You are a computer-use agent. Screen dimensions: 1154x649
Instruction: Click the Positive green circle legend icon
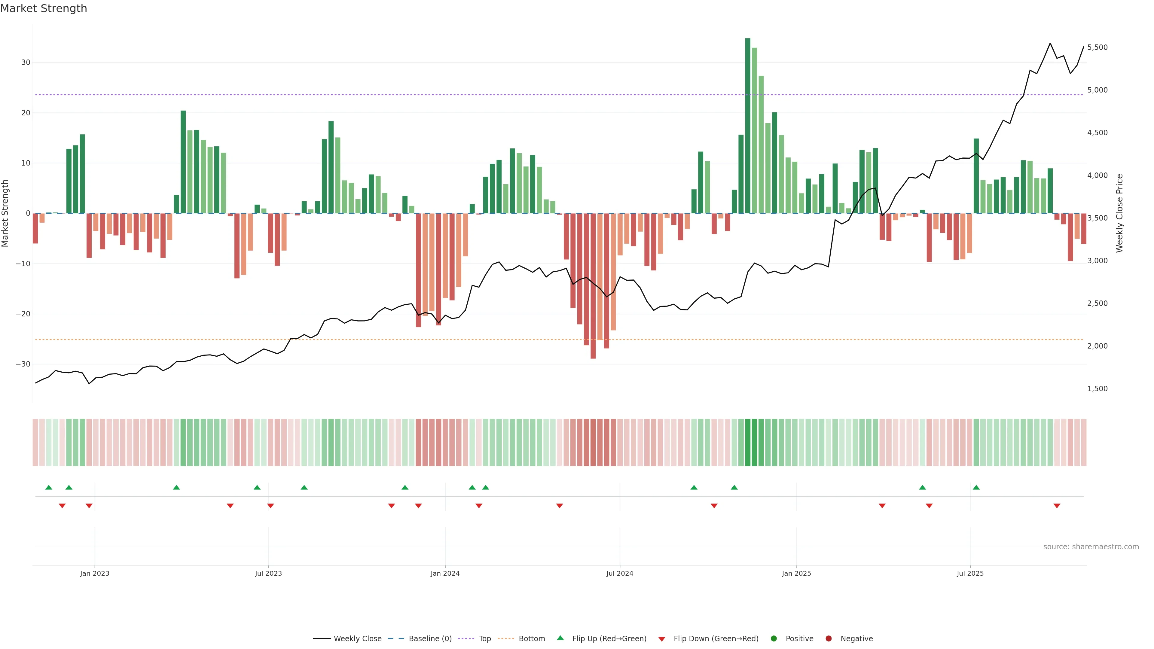click(x=774, y=639)
